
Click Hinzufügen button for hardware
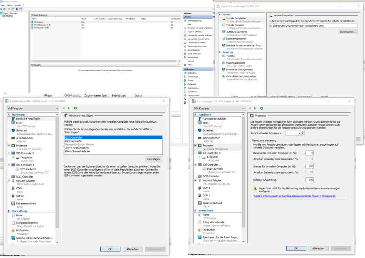coord(154,159)
